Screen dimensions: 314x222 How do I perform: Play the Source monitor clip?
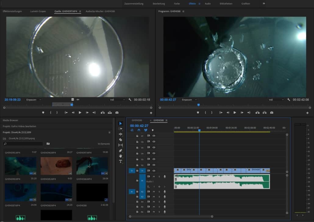[80, 113]
